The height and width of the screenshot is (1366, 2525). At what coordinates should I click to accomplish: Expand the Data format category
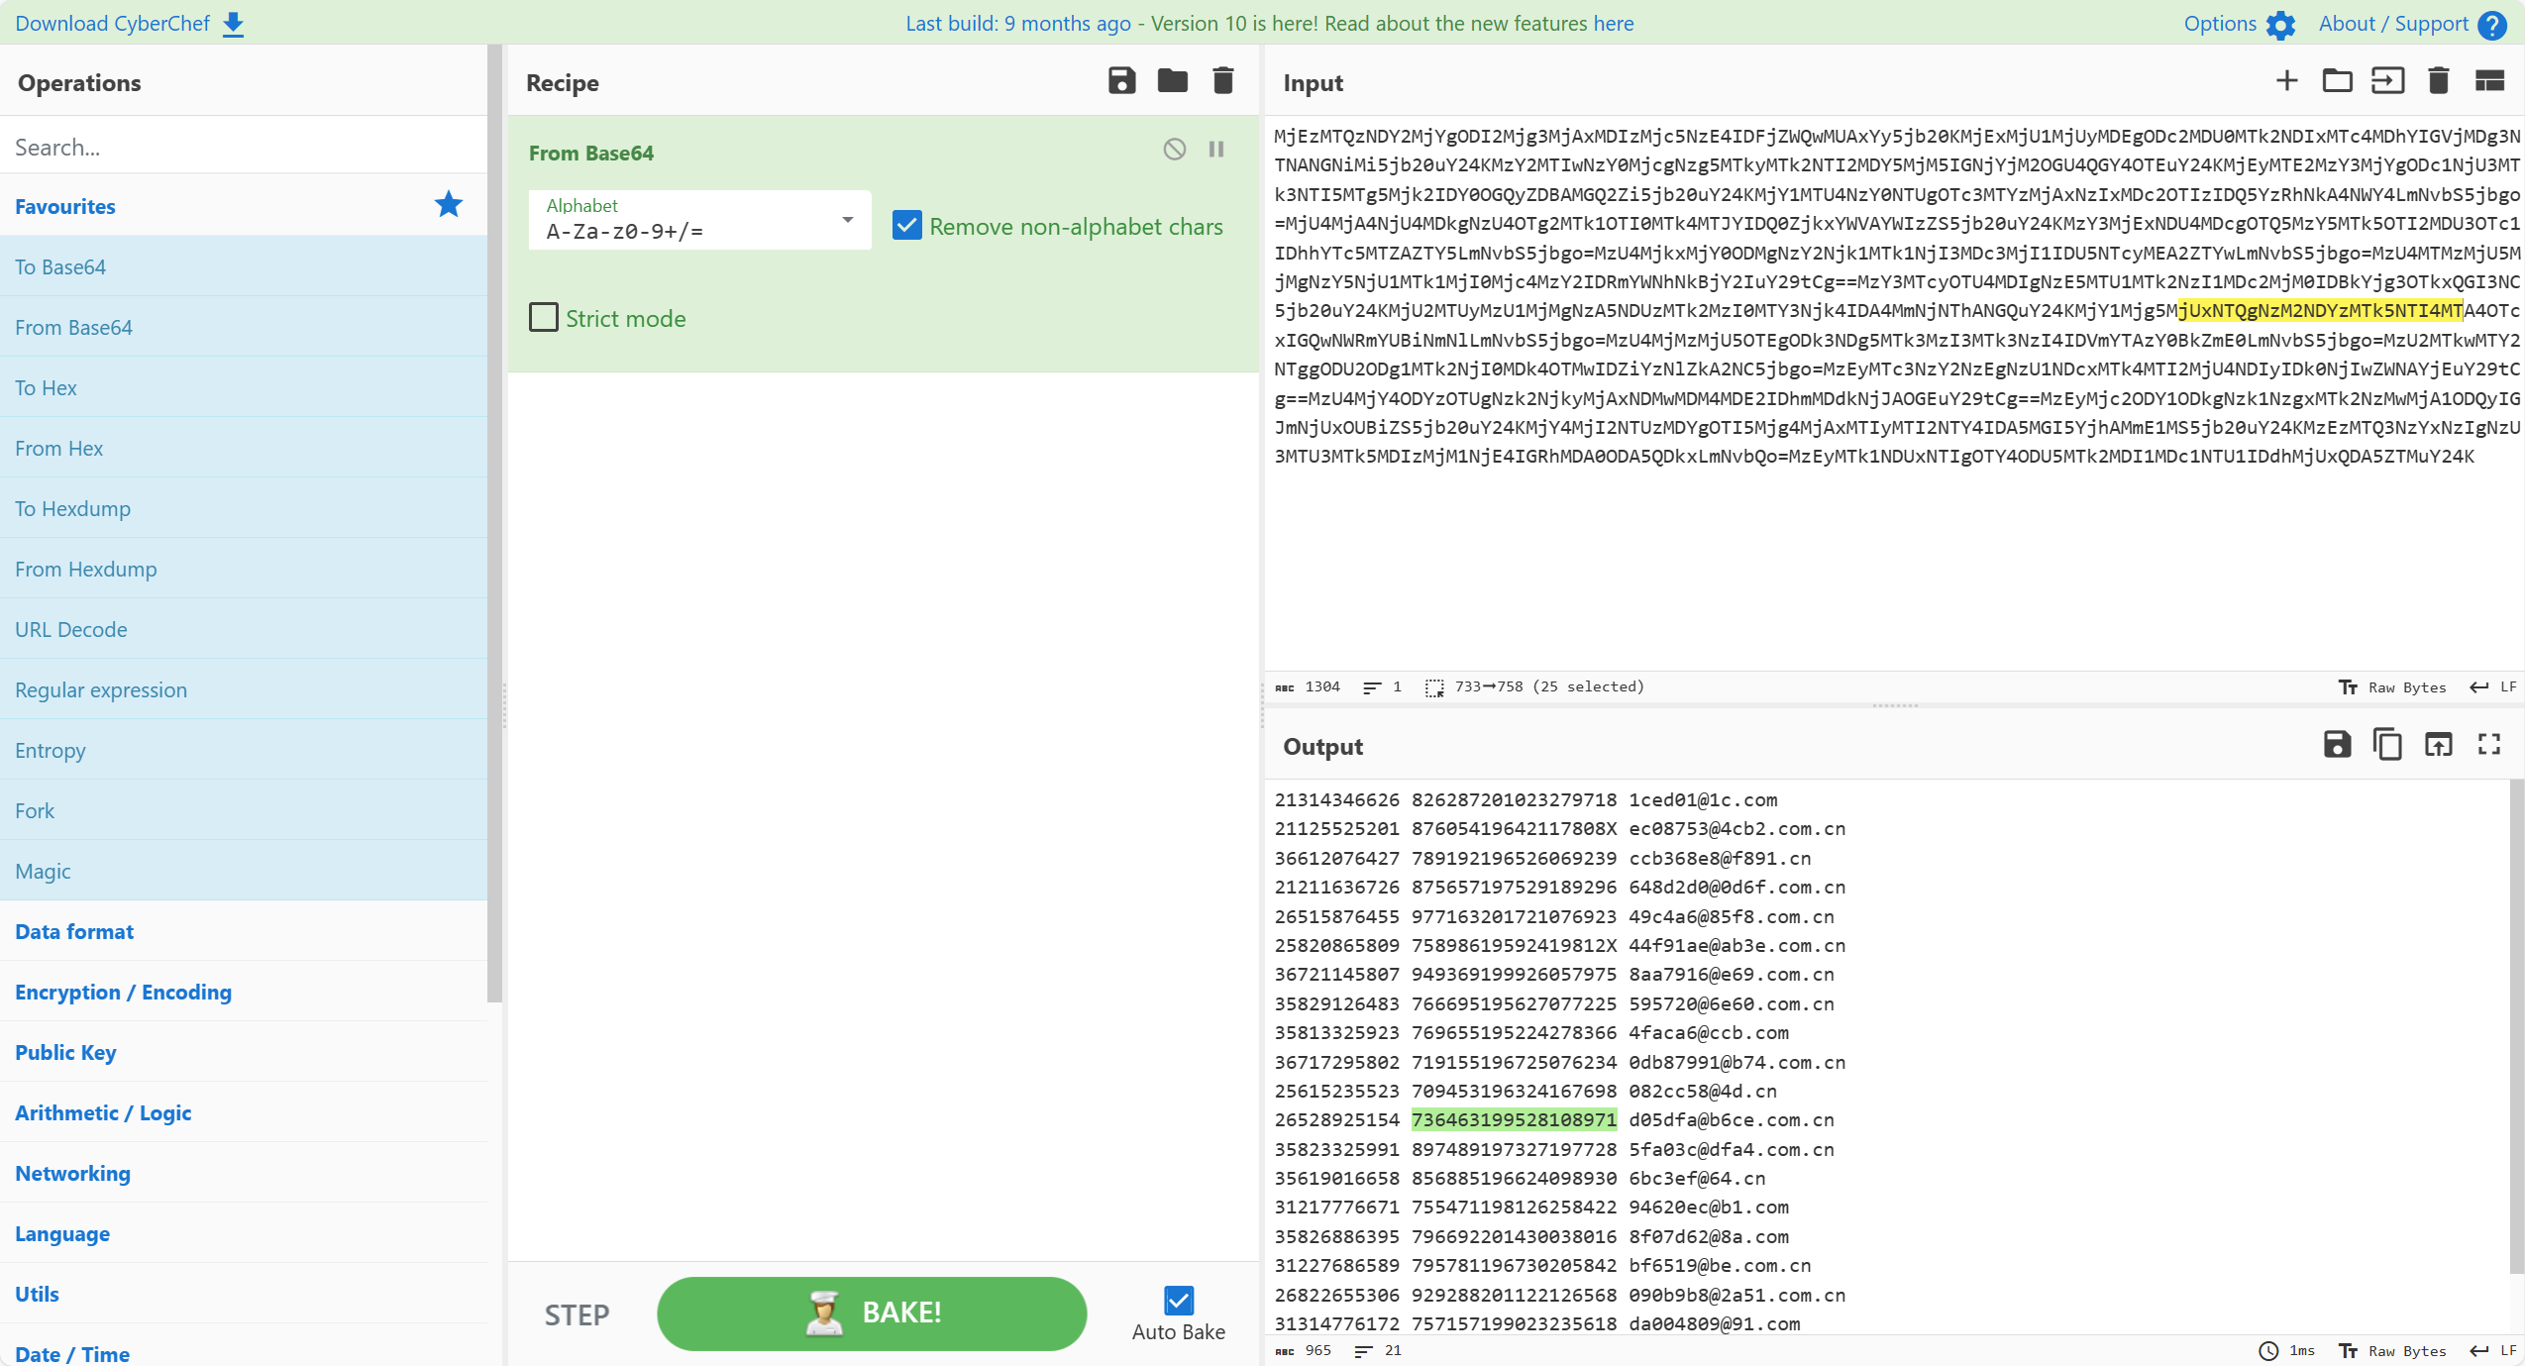tap(74, 931)
